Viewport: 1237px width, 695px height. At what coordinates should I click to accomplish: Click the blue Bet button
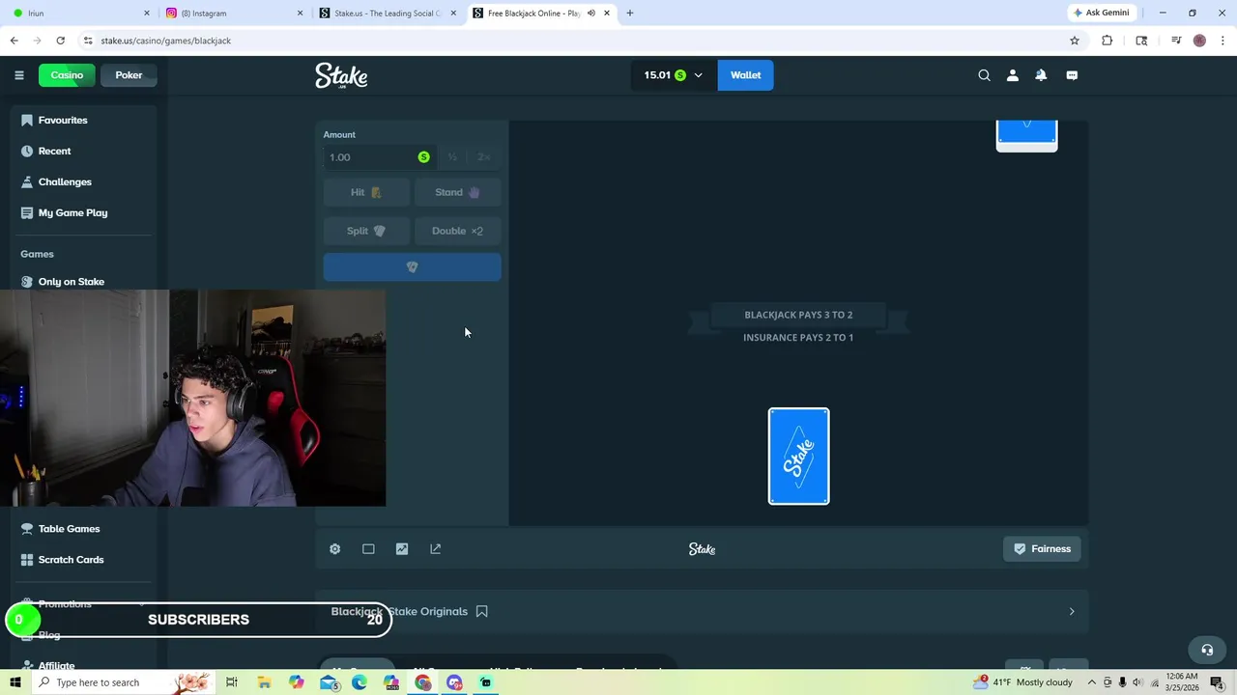412,267
